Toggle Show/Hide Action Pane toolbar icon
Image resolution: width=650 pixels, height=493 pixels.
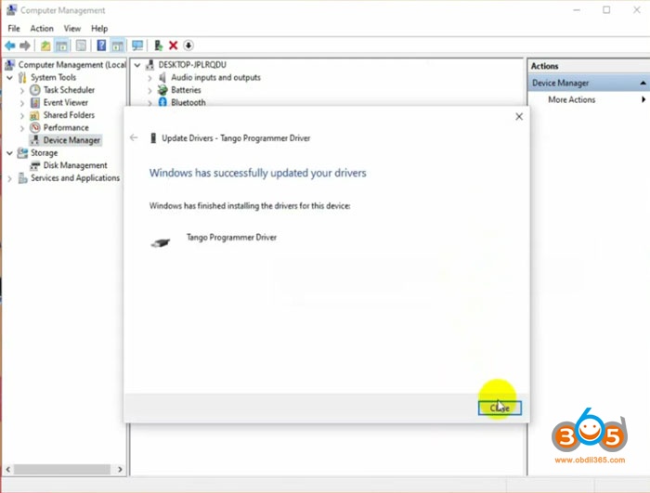coord(118,45)
